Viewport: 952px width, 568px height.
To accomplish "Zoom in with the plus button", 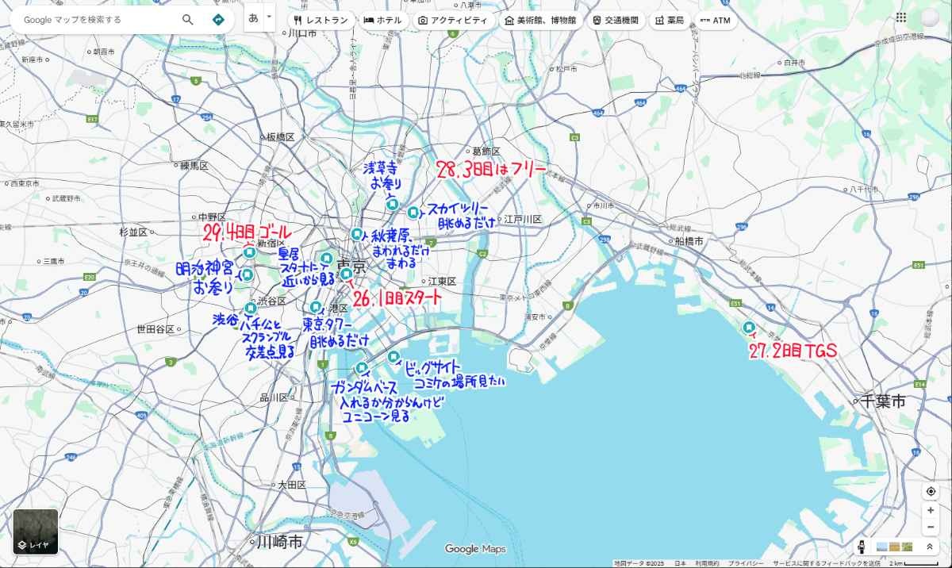I will pos(931,510).
